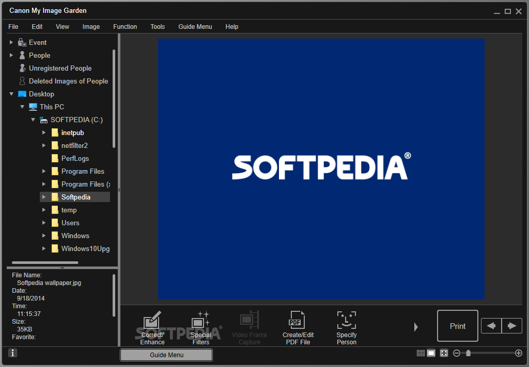Viewport: 529px width, 367px height.
Task: Expand the temp folder
Action: 44,210
